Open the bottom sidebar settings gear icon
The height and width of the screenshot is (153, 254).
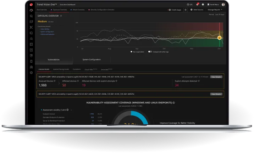pos(31,73)
